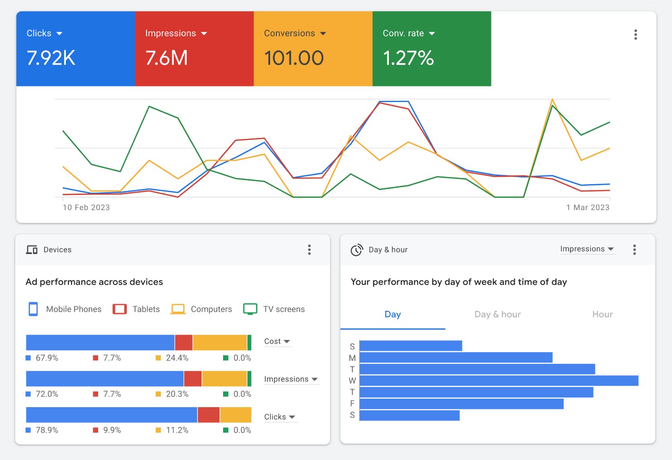Click the 7.92K clicks value

click(51, 58)
